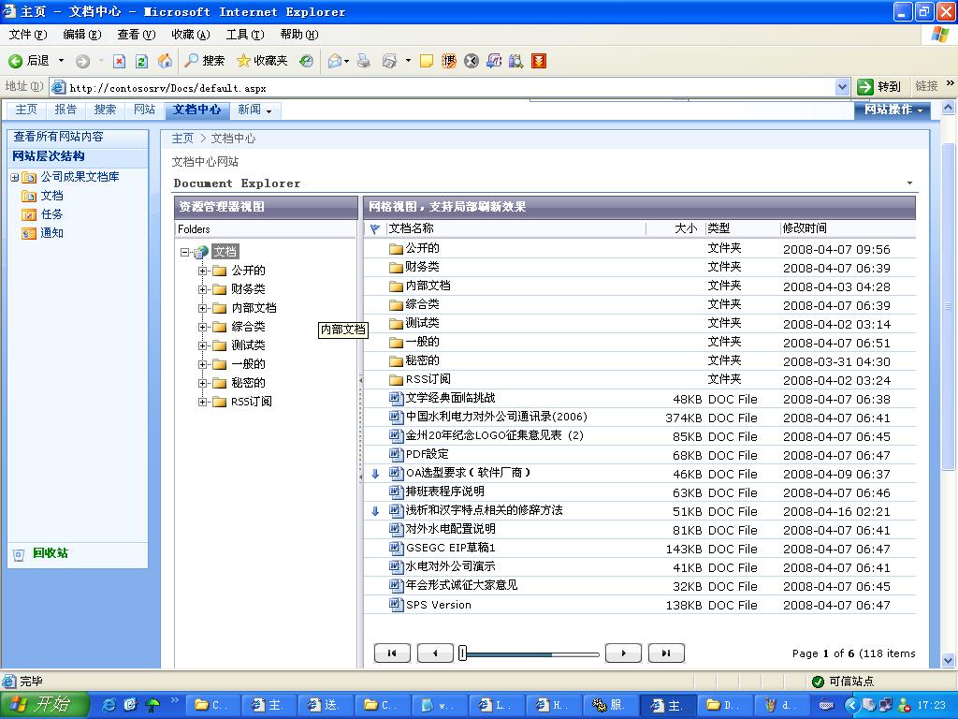Open the 回收站 recycle bin link
Image resolution: width=958 pixels, height=719 pixels.
click(51, 553)
